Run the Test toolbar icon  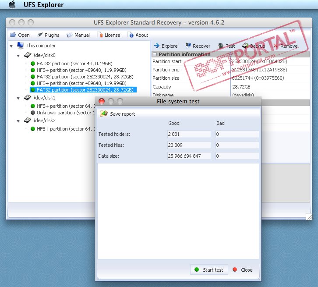[221, 46]
